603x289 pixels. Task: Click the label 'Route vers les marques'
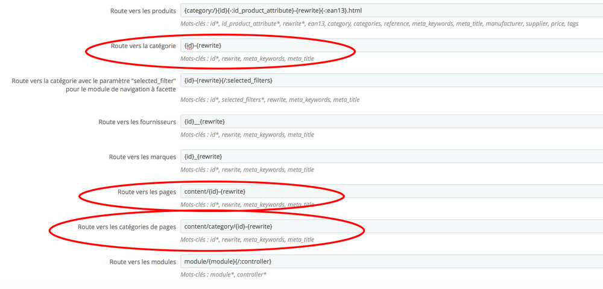pyautogui.click(x=142, y=157)
